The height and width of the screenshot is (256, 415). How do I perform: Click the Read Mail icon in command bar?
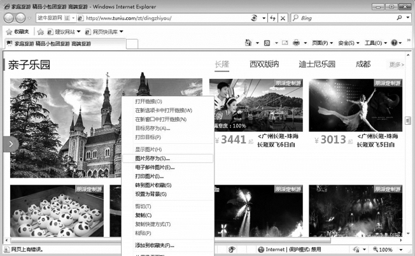point(285,43)
